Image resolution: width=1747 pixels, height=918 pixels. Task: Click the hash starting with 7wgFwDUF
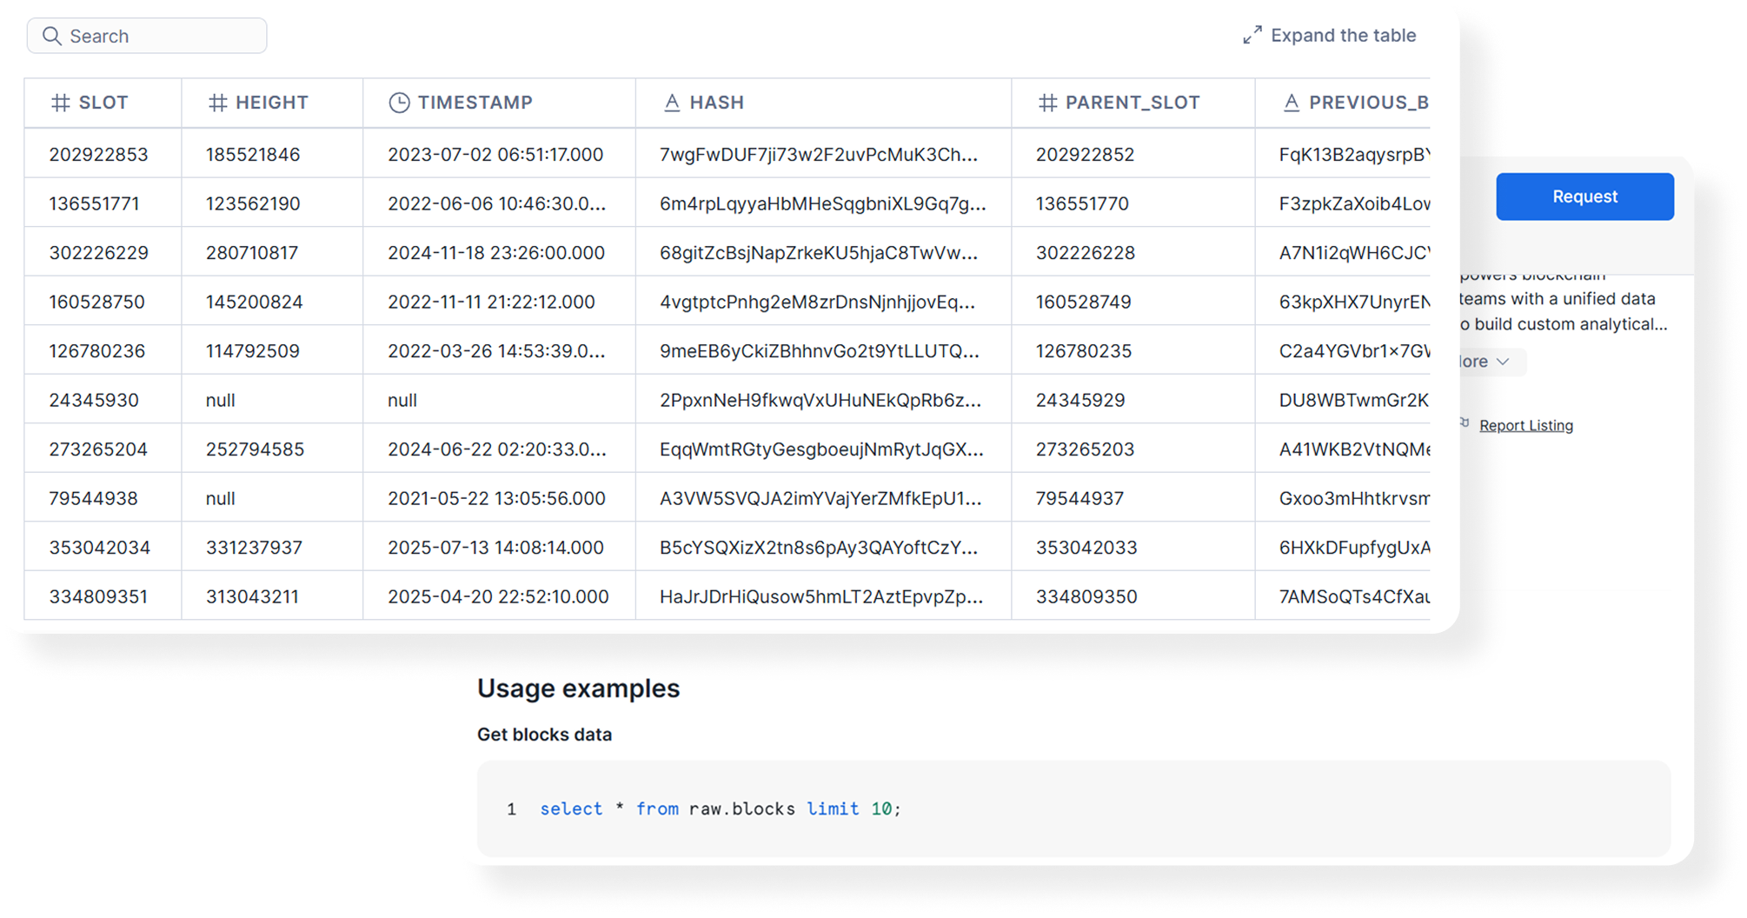[x=820, y=153]
